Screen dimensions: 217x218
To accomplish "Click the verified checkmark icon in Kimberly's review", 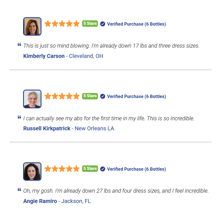I will 103,24.
